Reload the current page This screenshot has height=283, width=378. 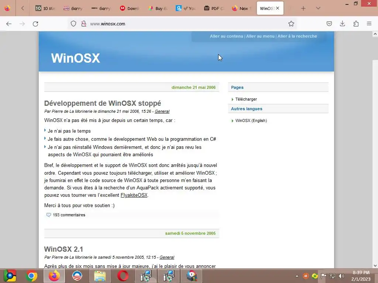coord(35,24)
